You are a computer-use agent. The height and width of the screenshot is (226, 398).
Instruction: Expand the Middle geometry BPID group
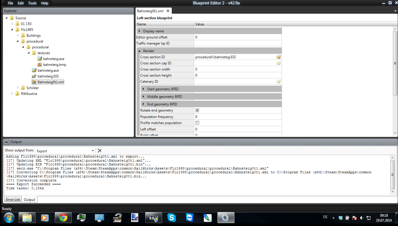[143, 96]
